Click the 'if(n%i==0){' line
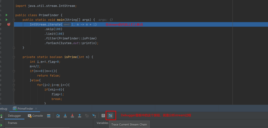 [54, 89]
